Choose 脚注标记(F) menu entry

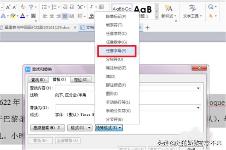(x=117, y=85)
